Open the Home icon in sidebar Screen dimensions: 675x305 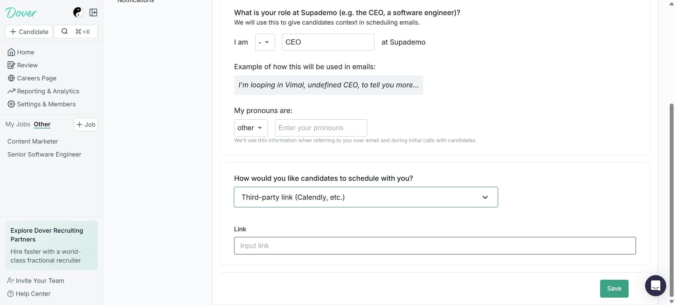(11, 52)
